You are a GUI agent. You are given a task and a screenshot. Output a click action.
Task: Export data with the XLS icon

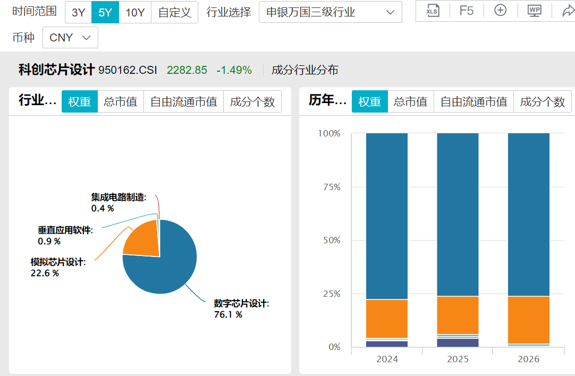coord(433,11)
